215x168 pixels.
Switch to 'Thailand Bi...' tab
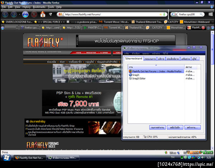pos(134,28)
